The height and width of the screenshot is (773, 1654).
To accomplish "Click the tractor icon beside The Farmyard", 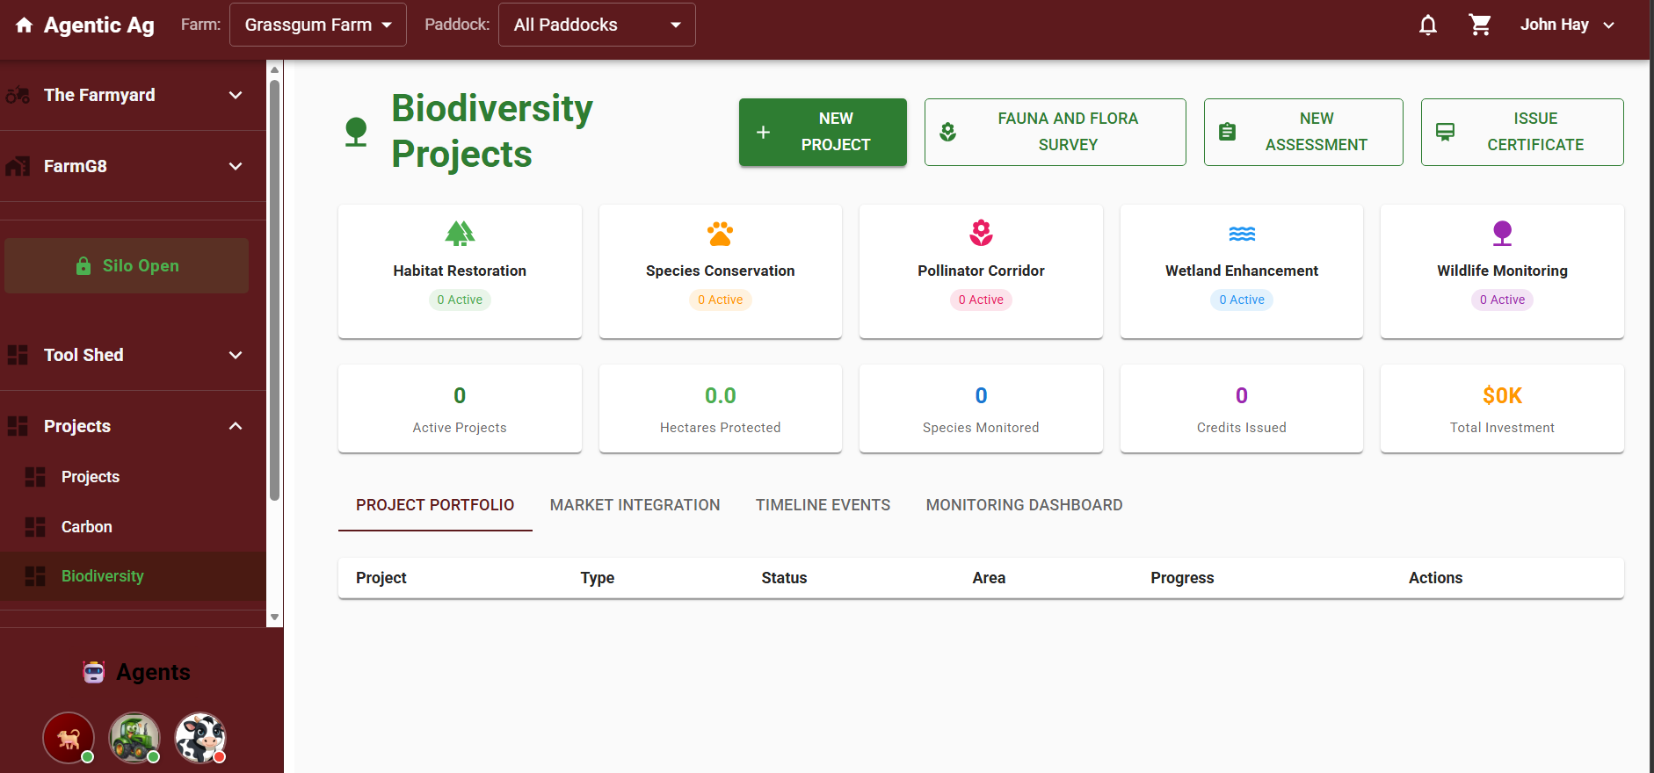I will (18, 95).
